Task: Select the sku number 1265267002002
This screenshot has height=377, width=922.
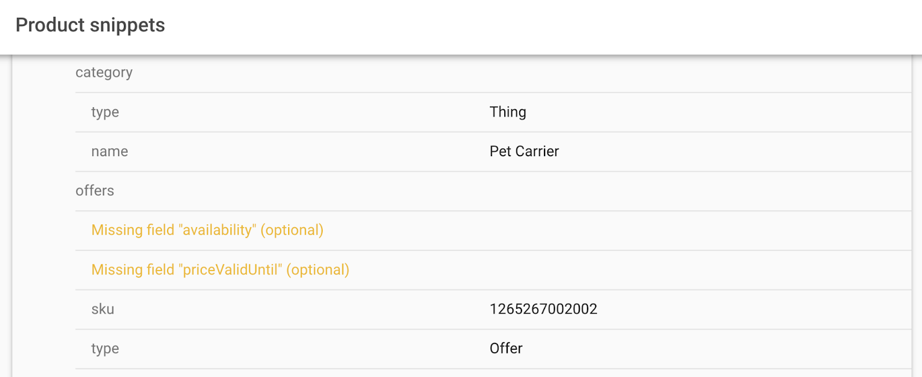Action: coord(543,309)
